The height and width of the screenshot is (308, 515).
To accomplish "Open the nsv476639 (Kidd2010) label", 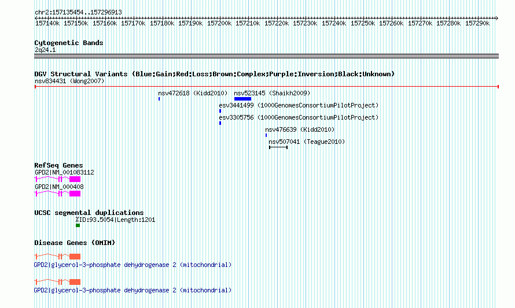I will pyautogui.click(x=300, y=129).
